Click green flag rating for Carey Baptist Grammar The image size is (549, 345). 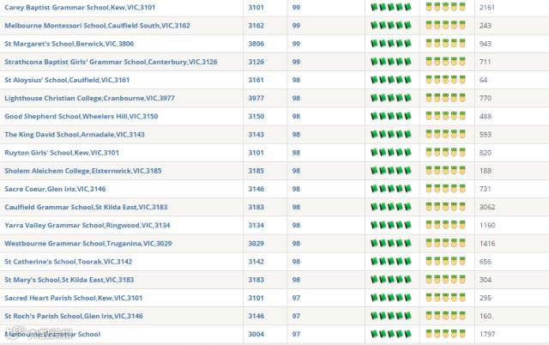(x=391, y=7)
